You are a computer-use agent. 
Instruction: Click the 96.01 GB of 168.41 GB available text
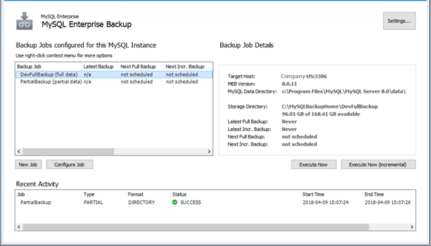pyautogui.click(x=321, y=114)
